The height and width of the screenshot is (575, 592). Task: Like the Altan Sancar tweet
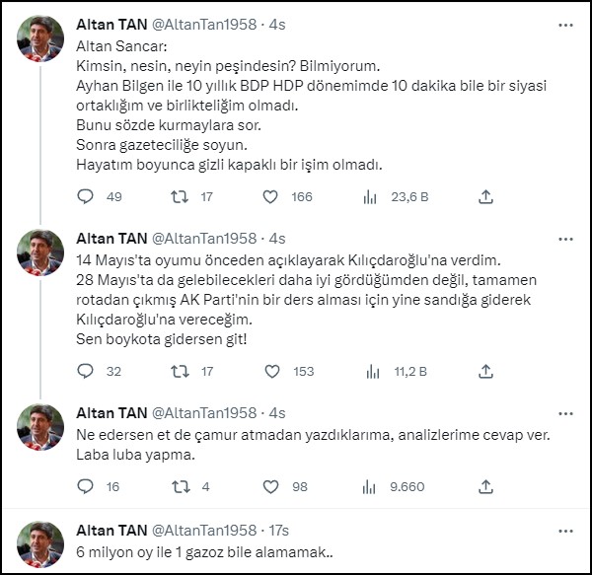point(270,197)
